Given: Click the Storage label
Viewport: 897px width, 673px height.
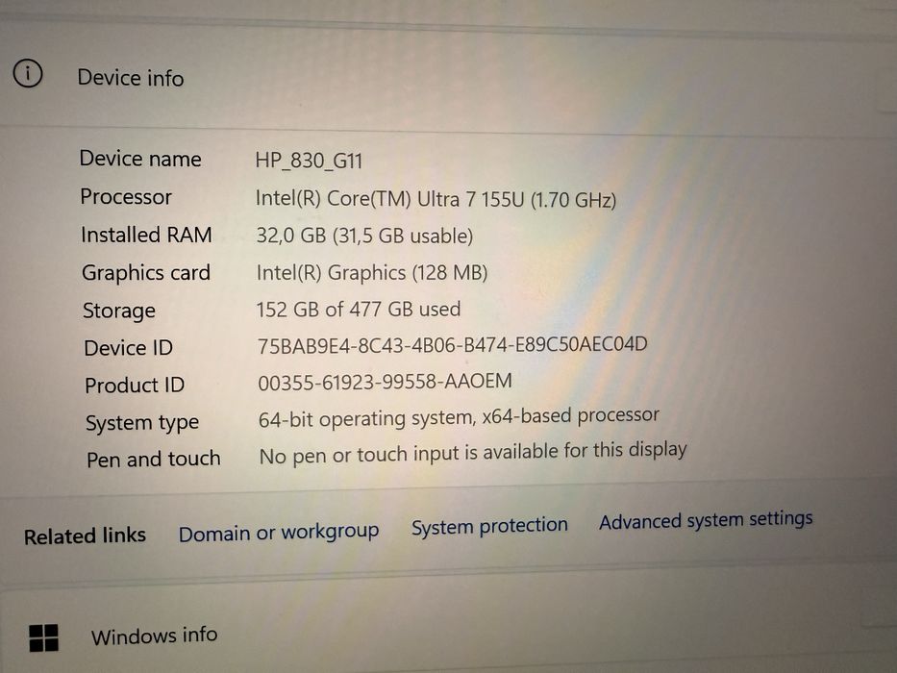Looking at the screenshot, I should pos(119,311).
